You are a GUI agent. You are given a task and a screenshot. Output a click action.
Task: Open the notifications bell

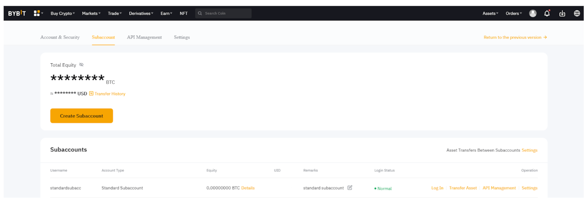[x=547, y=13]
